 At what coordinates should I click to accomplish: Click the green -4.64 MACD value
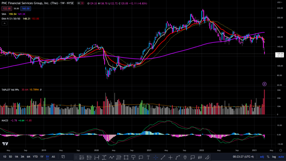21,121
